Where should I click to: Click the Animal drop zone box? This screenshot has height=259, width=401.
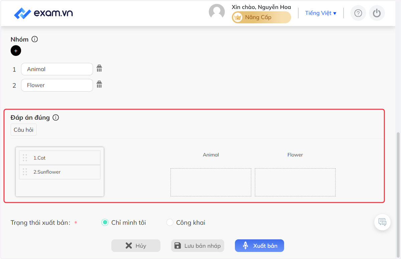click(211, 182)
